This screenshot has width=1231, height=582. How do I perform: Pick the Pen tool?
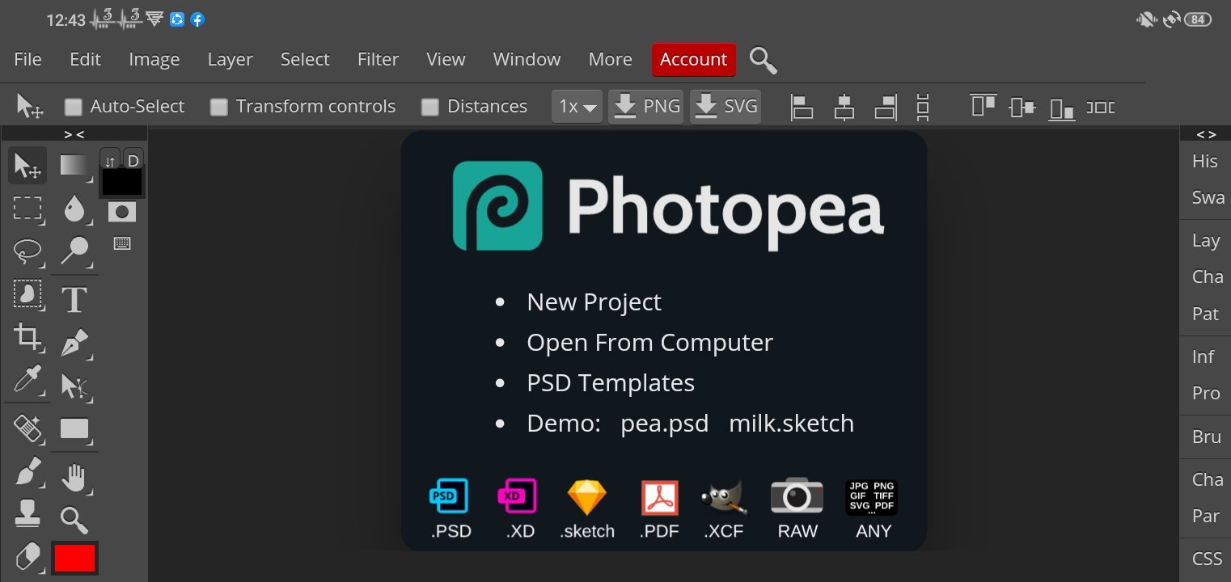click(75, 343)
